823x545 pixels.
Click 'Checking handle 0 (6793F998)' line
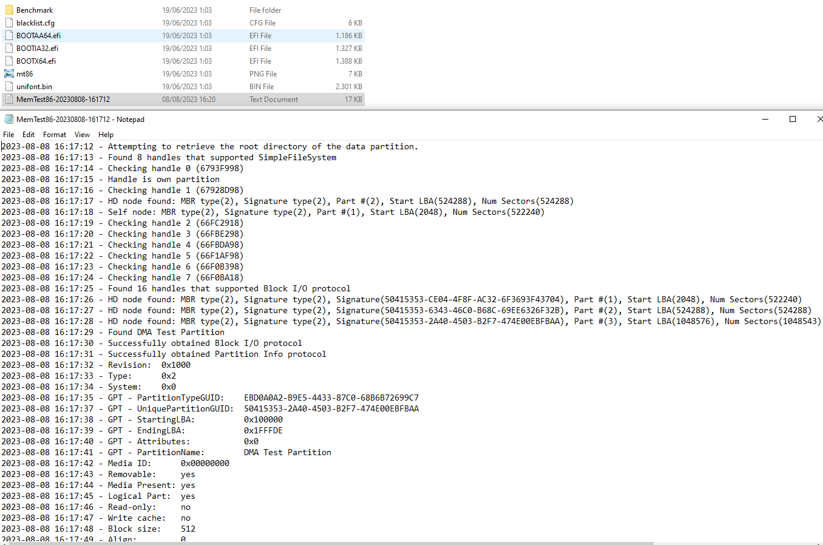[x=122, y=168]
